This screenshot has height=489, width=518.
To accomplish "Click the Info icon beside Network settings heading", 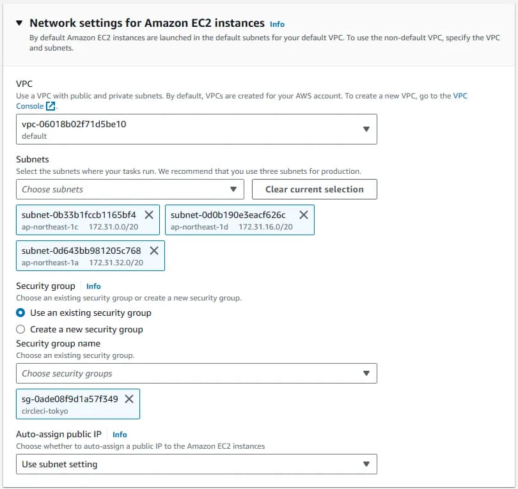I will [x=277, y=23].
